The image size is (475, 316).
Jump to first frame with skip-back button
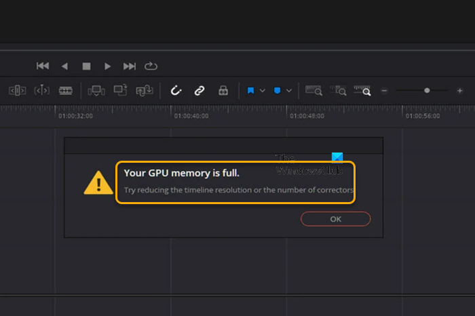pyautogui.click(x=43, y=66)
